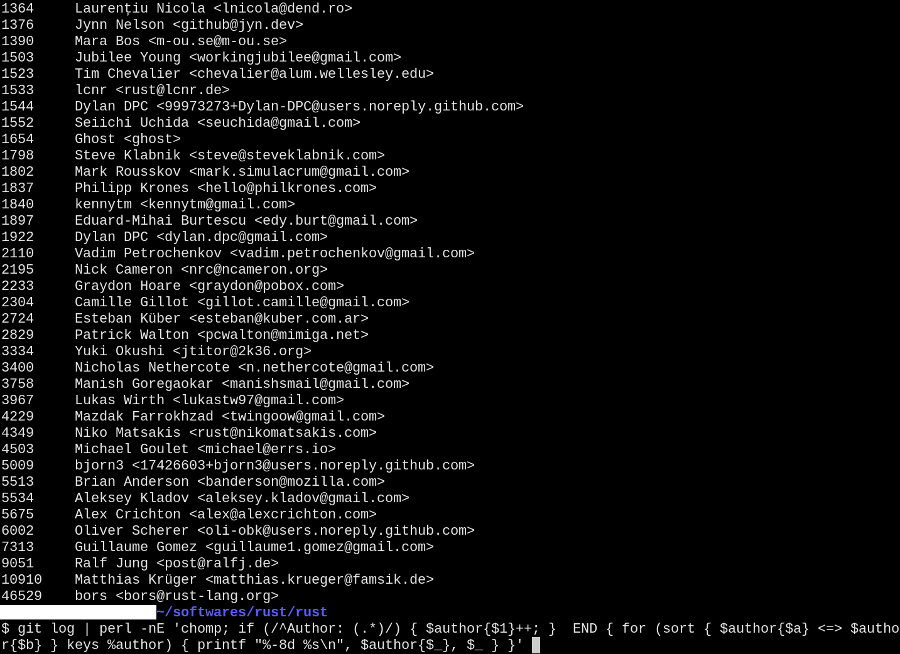Click the ~/softwares/rust/rust path in prompt
The width and height of the screenshot is (900, 654).
point(242,612)
